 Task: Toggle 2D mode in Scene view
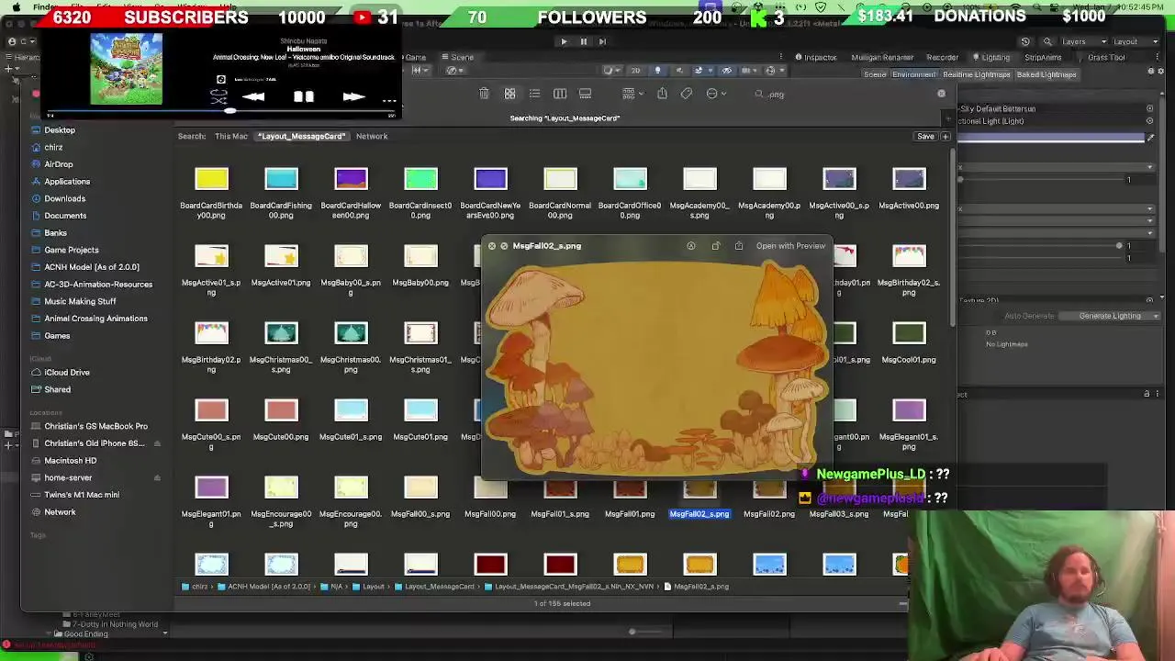(x=635, y=71)
